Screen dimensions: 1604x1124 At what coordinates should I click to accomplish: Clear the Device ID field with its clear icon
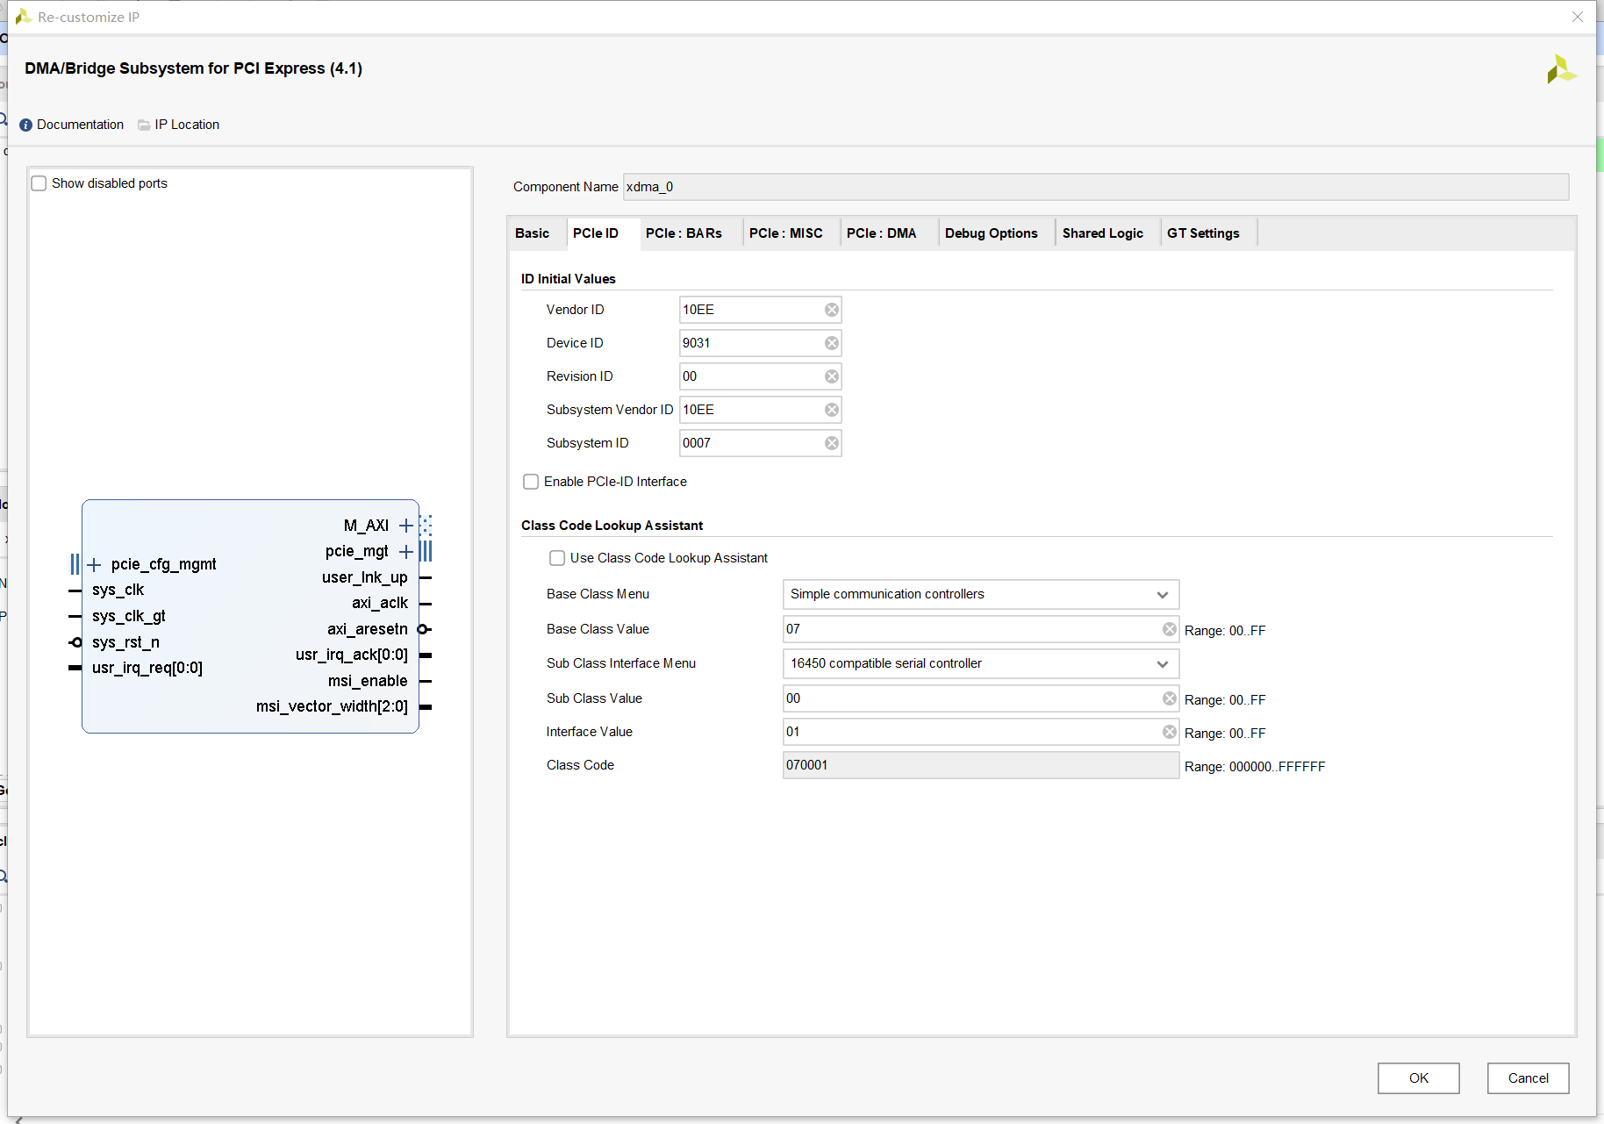tap(831, 343)
